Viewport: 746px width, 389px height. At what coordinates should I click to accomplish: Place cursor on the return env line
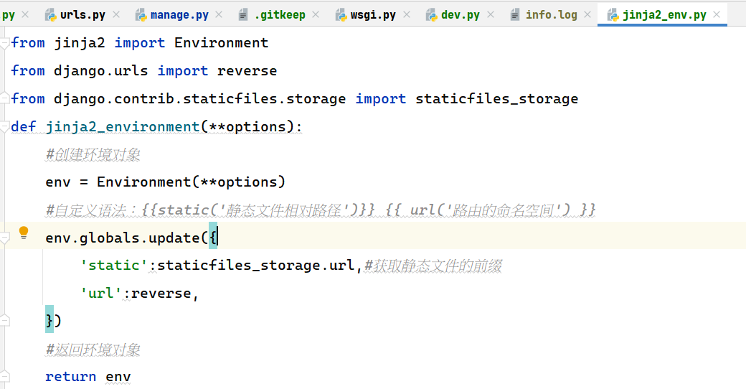click(x=88, y=377)
